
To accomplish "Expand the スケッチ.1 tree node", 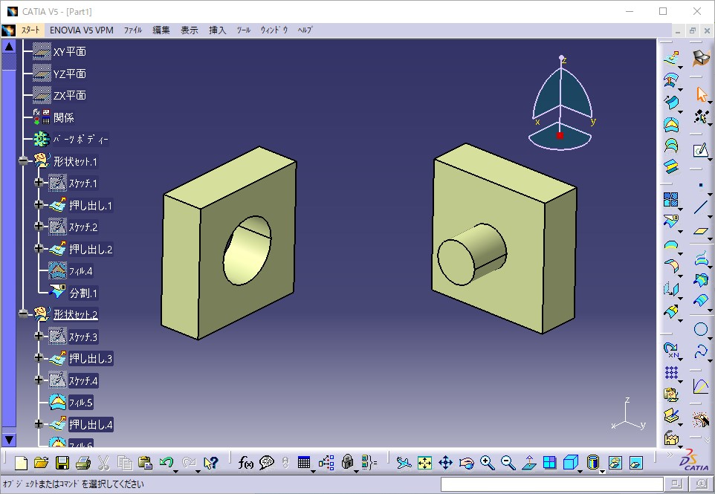I will 39,183.
